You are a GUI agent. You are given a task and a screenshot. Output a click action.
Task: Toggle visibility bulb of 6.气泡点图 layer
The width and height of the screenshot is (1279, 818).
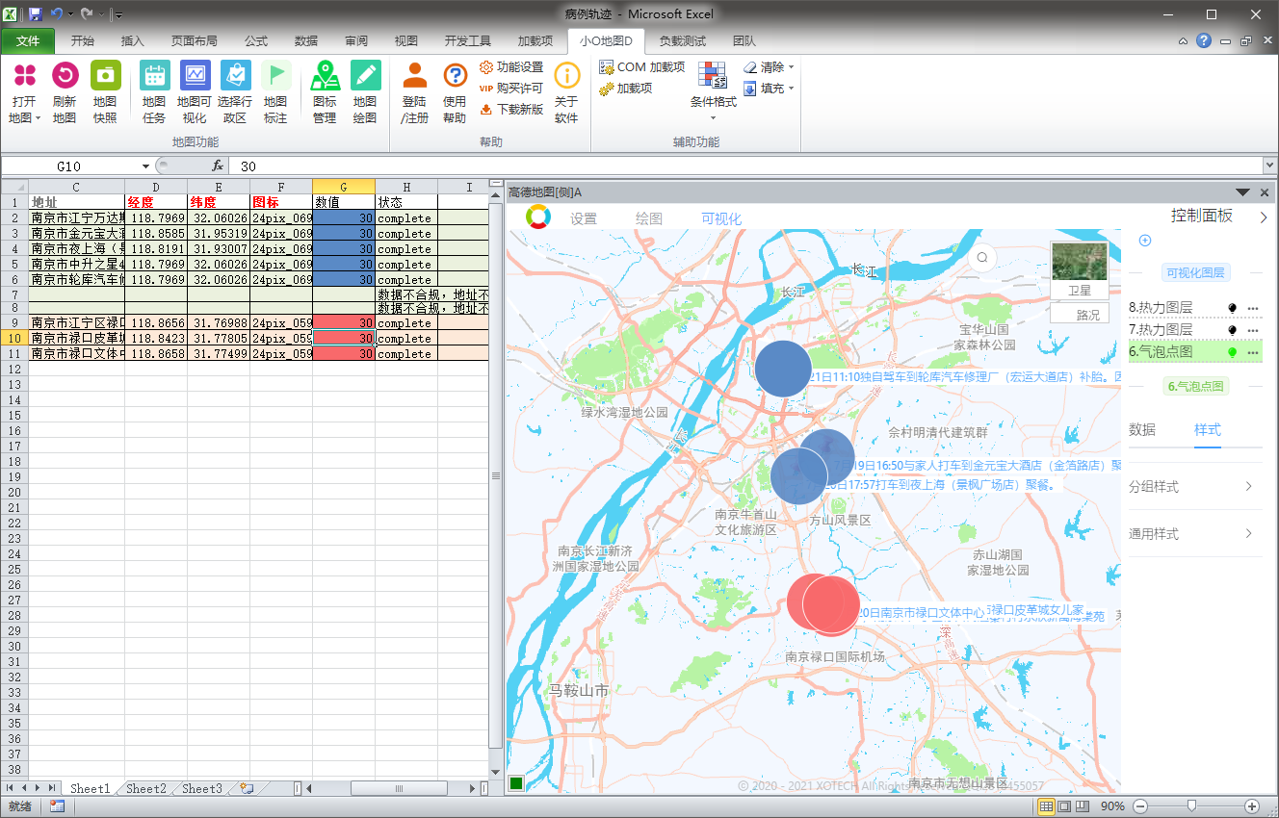tap(1232, 353)
